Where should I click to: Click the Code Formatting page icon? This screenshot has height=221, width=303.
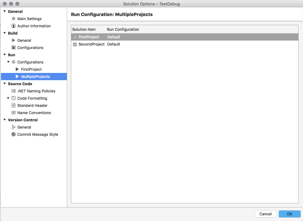click(14, 98)
